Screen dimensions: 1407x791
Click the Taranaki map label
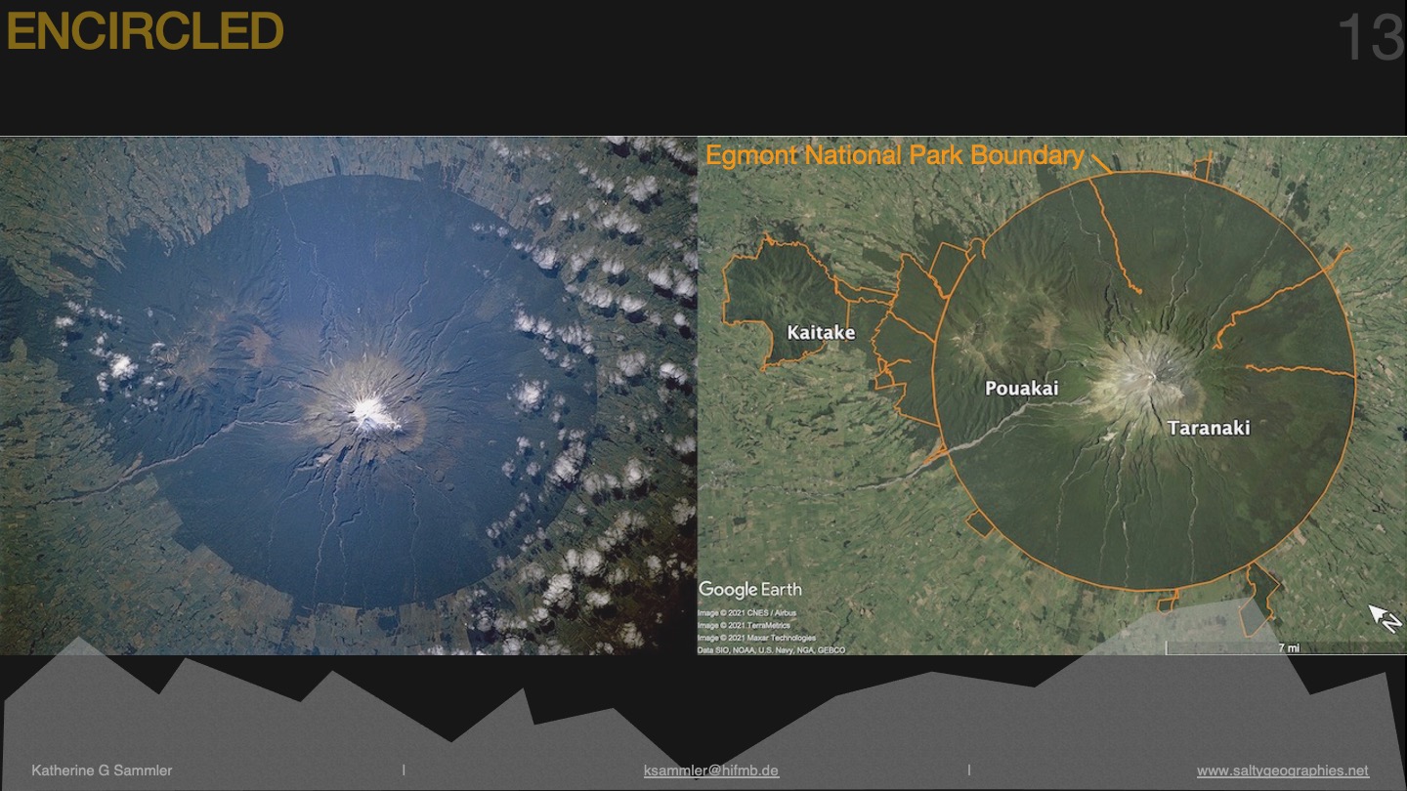coord(1208,428)
